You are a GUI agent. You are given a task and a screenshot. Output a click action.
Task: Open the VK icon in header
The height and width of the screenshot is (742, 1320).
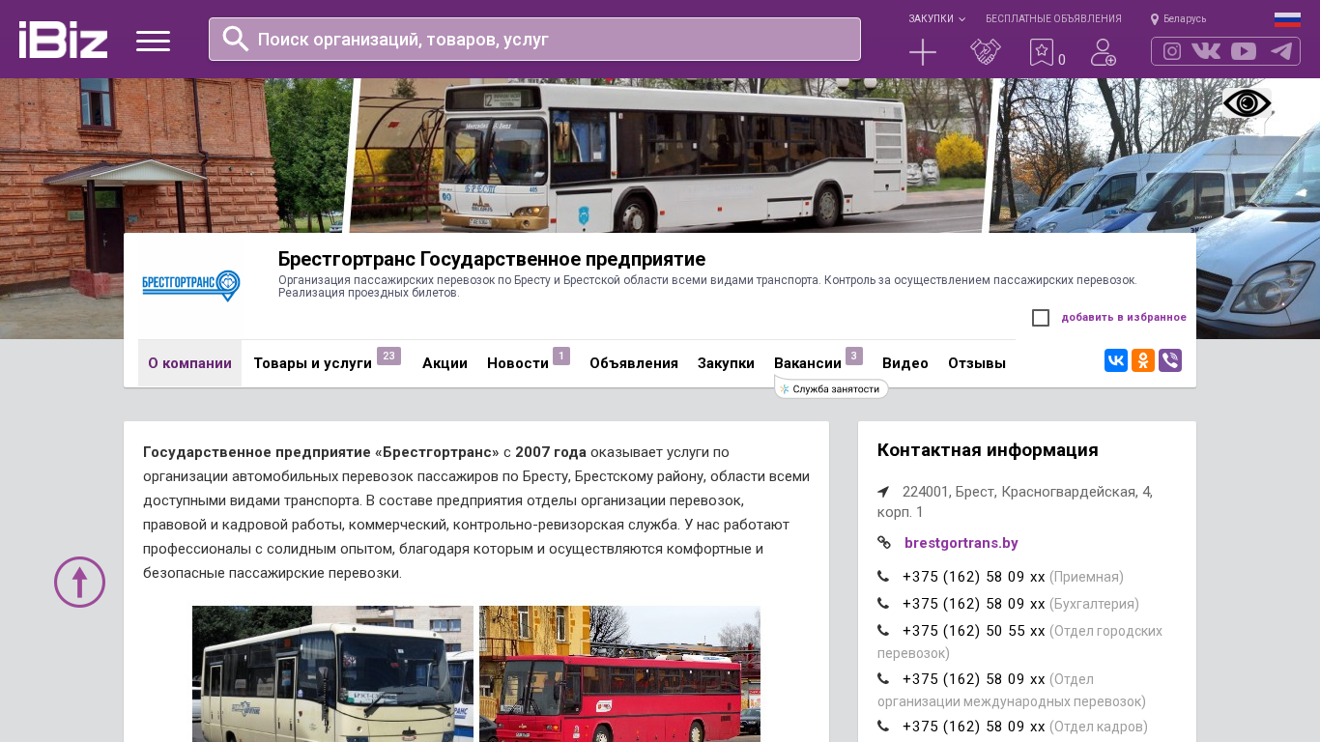1206,51
